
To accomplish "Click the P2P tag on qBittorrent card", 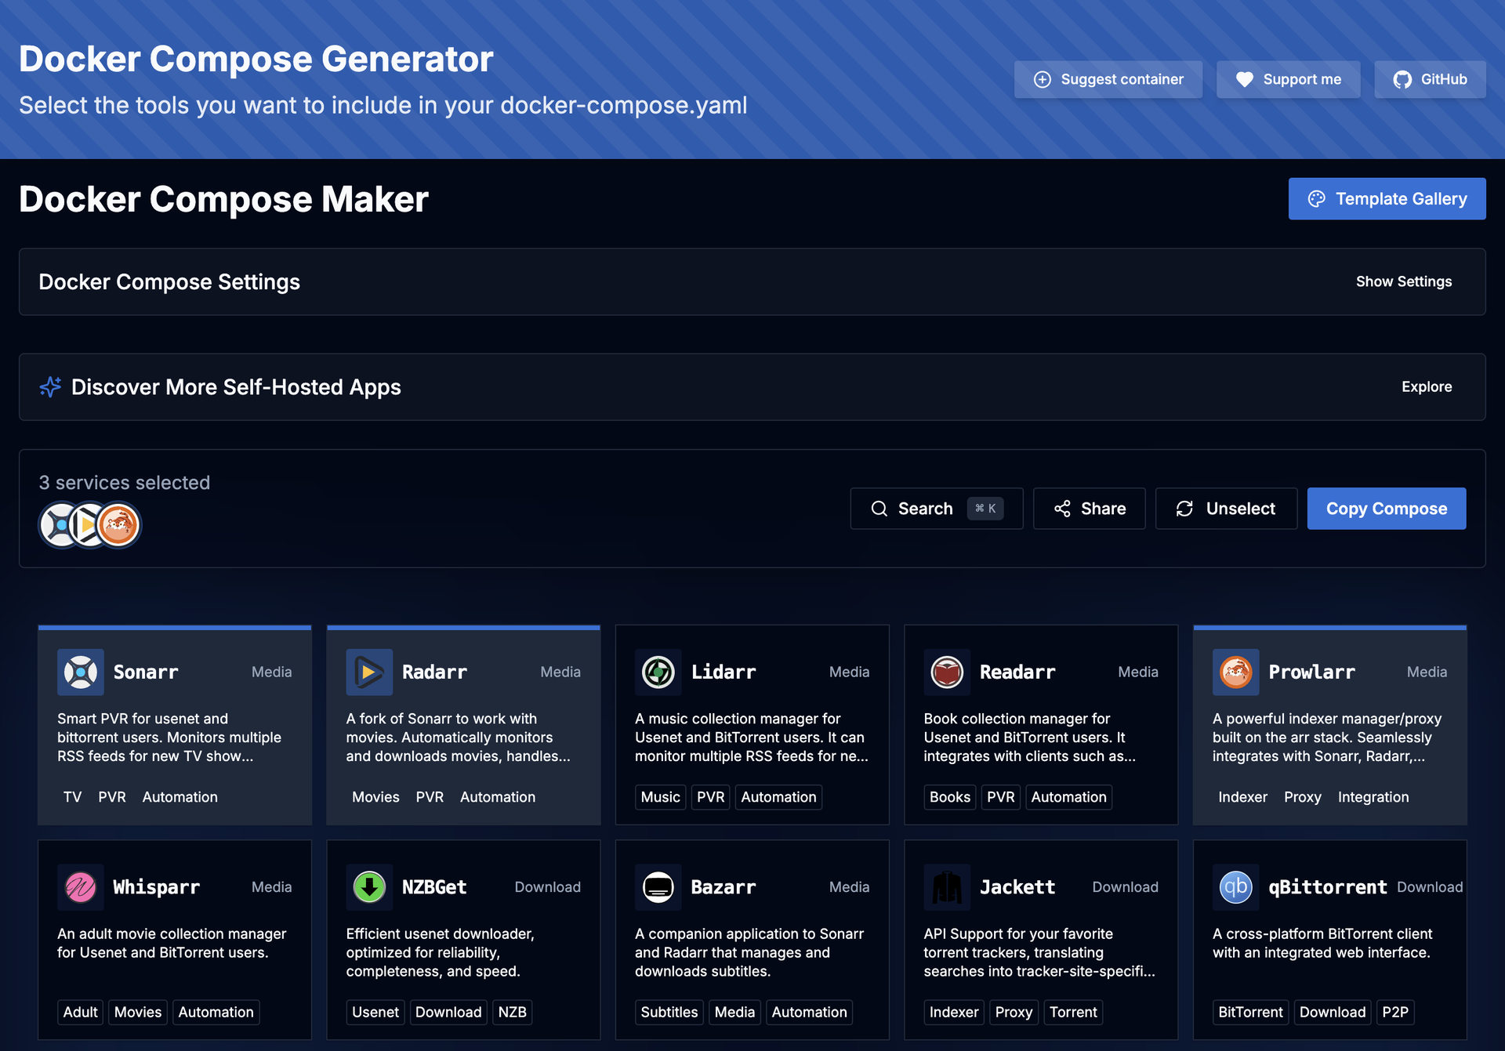I will coord(1394,1012).
